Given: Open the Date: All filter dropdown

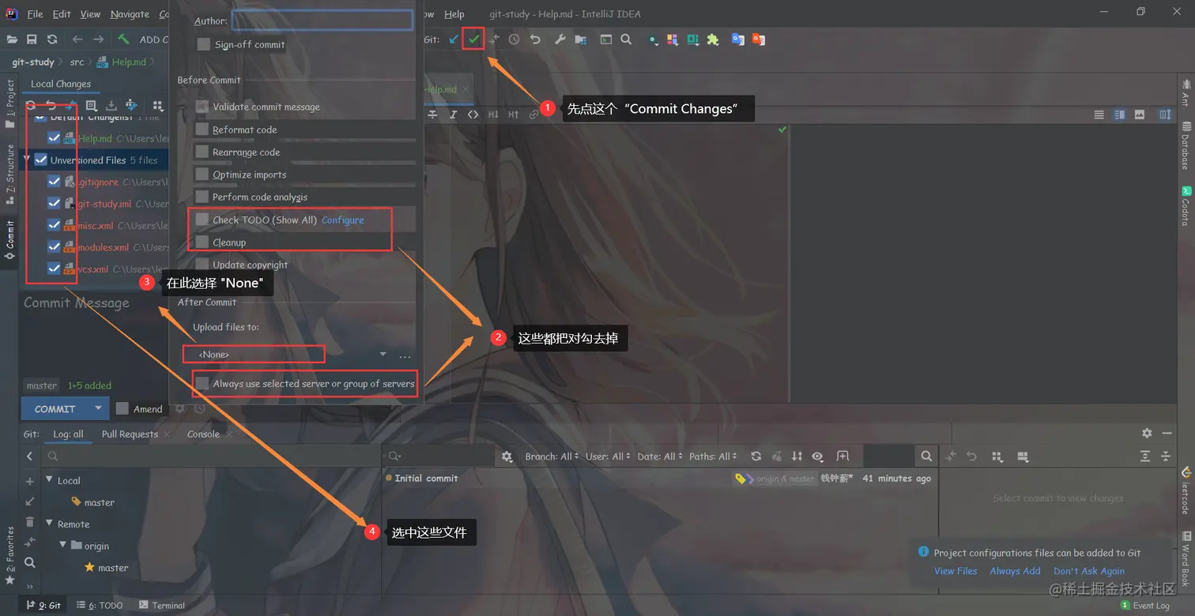Looking at the screenshot, I should point(660,456).
